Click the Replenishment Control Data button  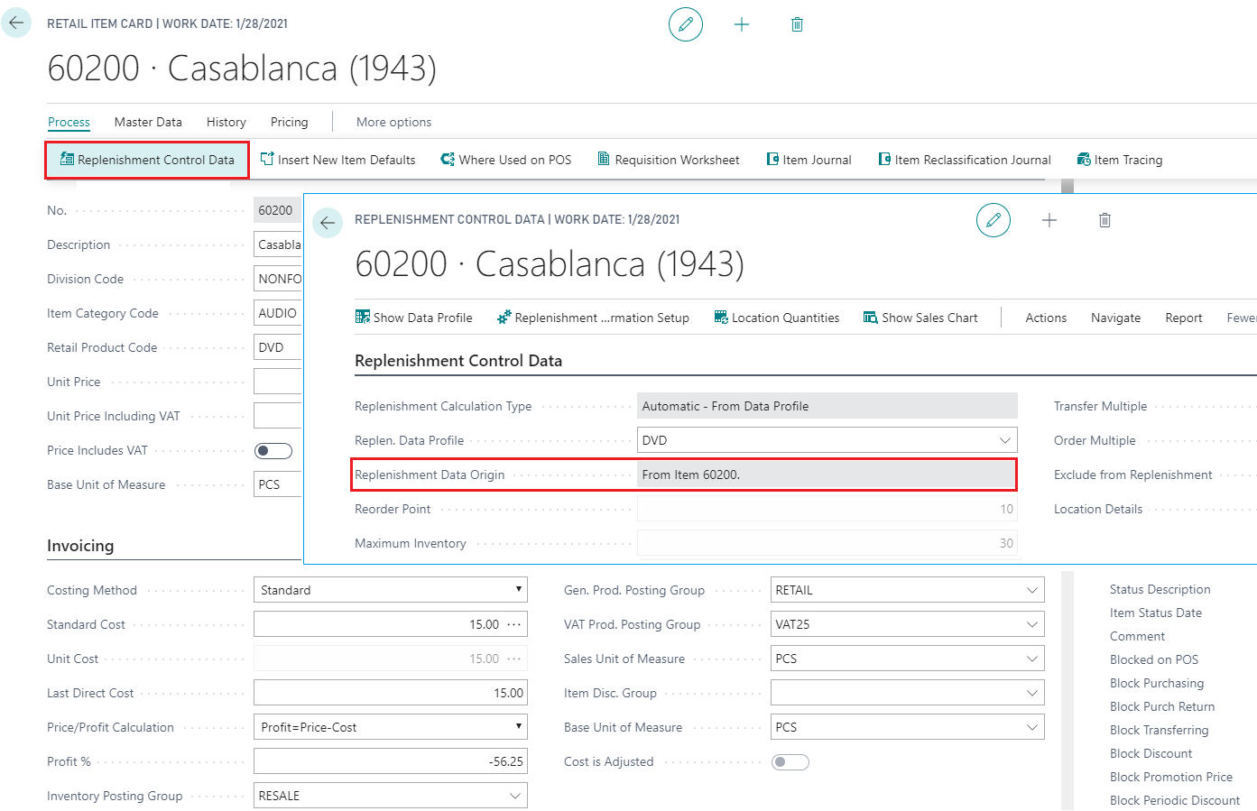(147, 160)
